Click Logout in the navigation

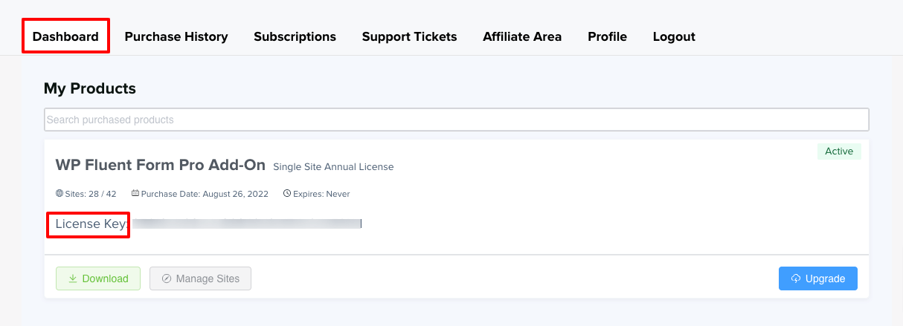pos(674,36)
